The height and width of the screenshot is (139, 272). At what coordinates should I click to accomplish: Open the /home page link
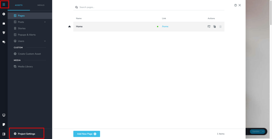[165, 27]
